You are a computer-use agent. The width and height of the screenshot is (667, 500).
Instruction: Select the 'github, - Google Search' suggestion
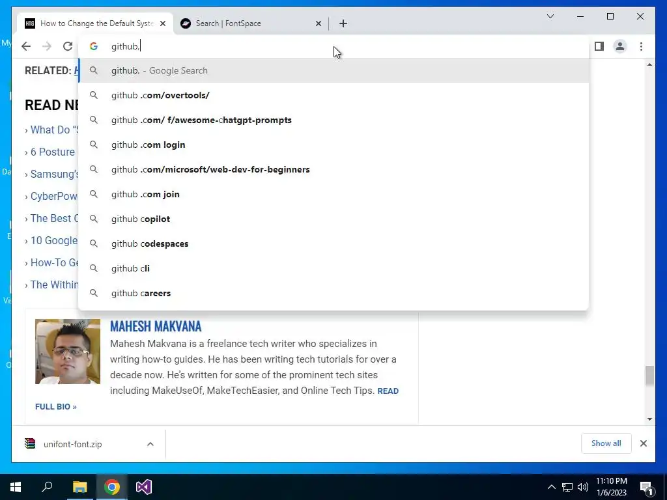point(333,70)
